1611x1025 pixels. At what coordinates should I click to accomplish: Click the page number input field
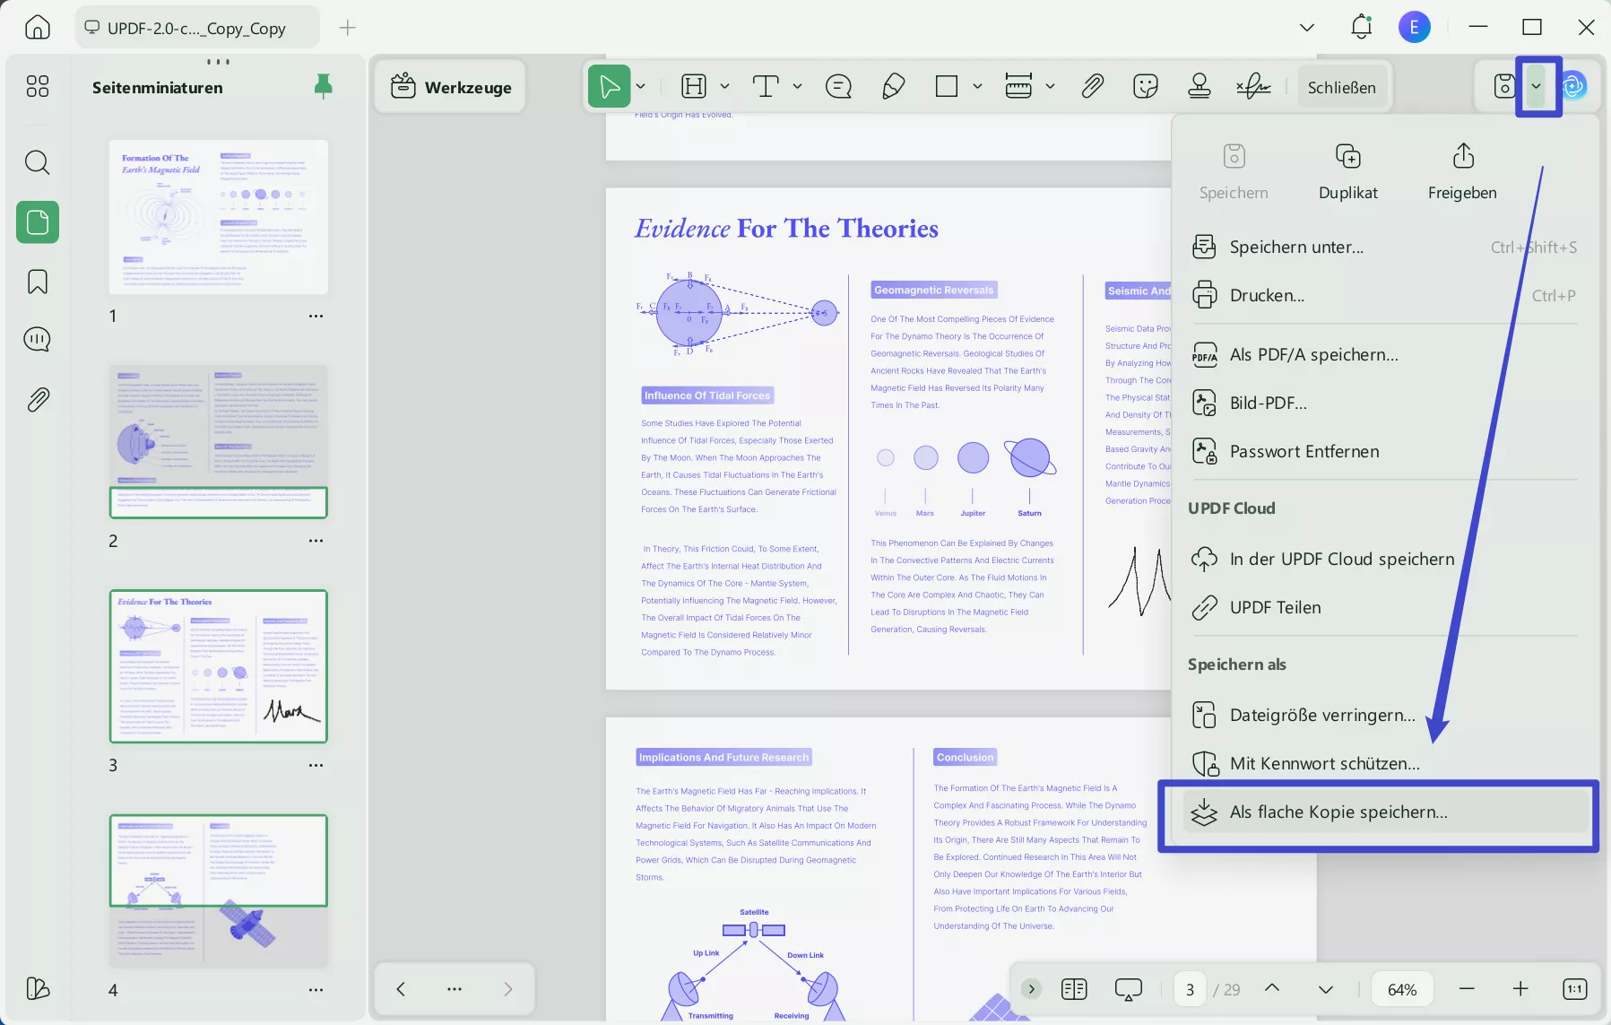click(1190, 989)
